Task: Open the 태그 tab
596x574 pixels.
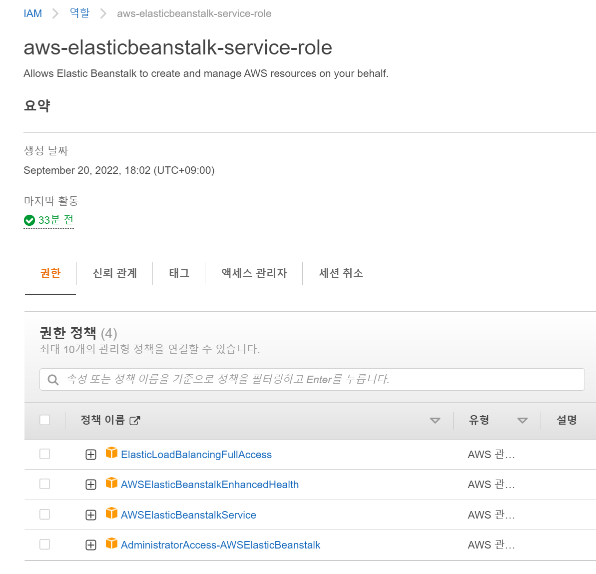Action: coord(179,273)
